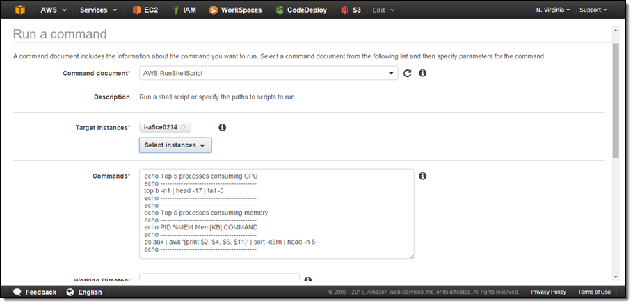Click the Working Directory input field
Screen dimensions: 633x305
point(219,279)
